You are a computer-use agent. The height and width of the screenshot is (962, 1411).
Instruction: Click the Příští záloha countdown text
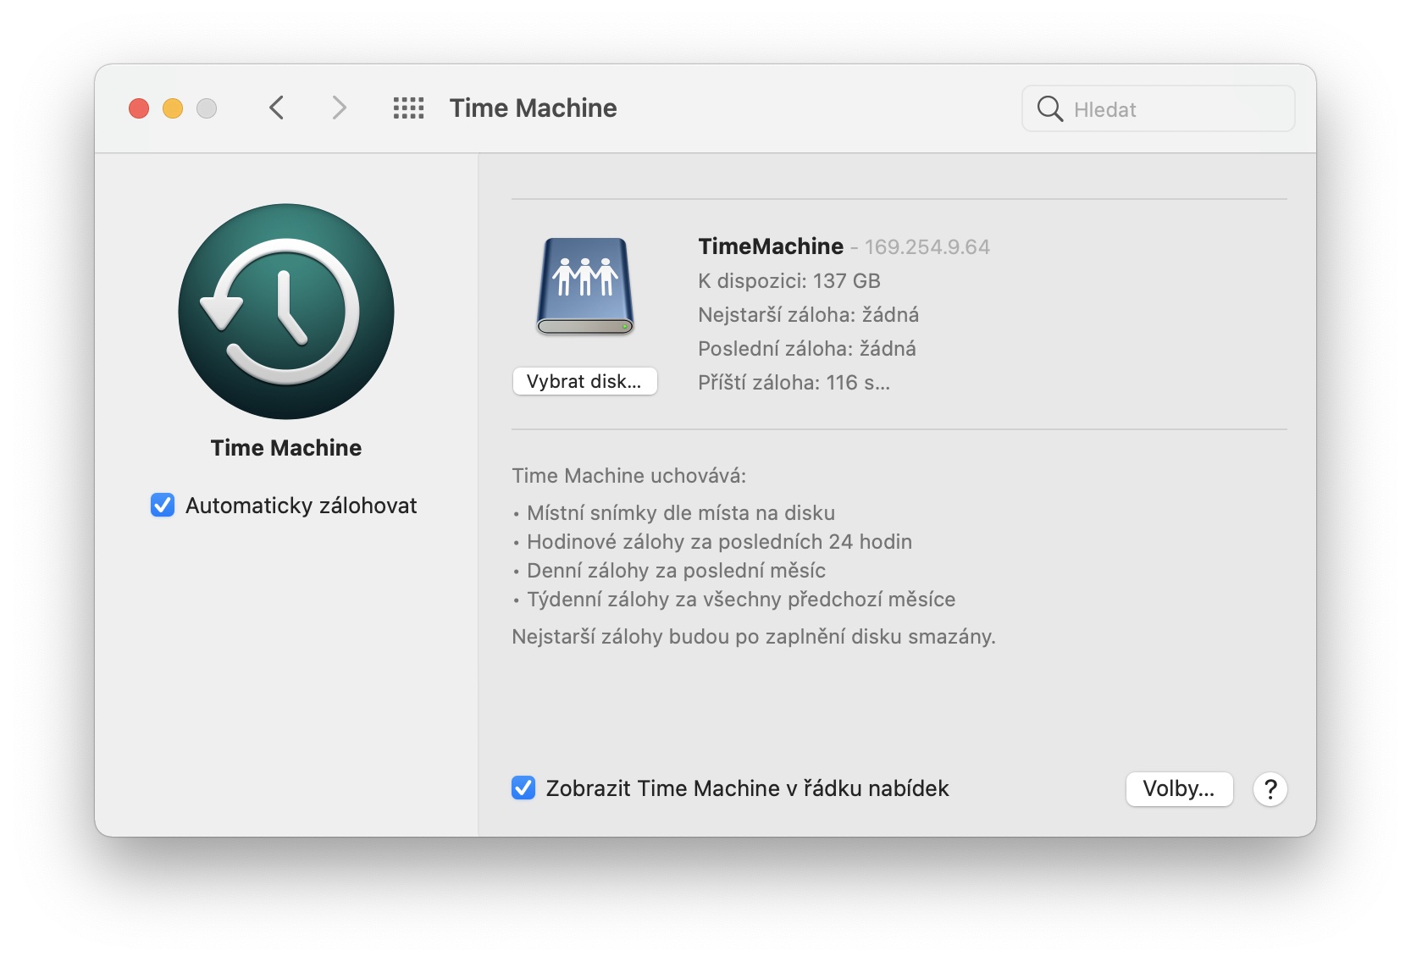(794, 383)
